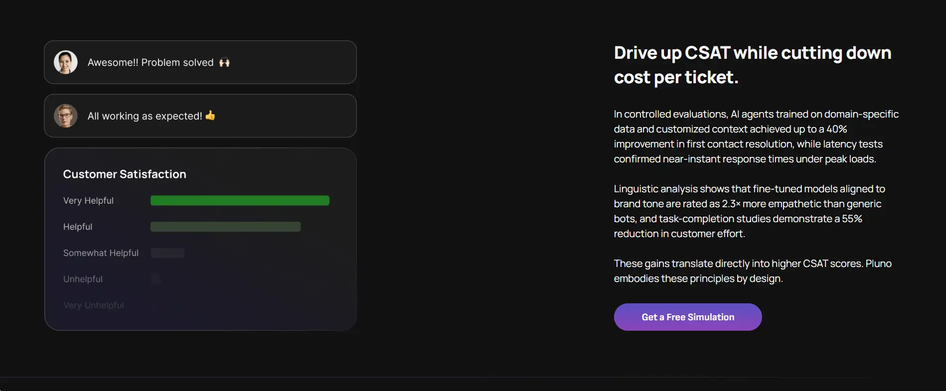
Task: Click the "Awesome!! Problem solved" message text
Action: 151,62
